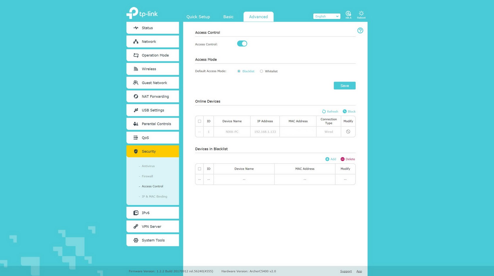Switch to the Advanced tab

pyautogui.click(x=258, y=17)
